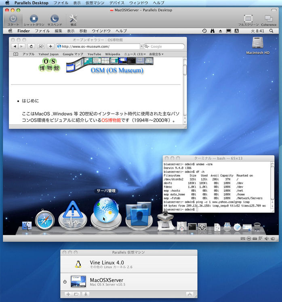Open System Preferences gear icon in Dock
Screen dimensions: 282x302
tap(202, 227)
